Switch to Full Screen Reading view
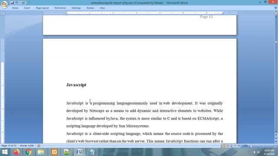Viewport: 278px width, 156px height. tap(228, 146)
